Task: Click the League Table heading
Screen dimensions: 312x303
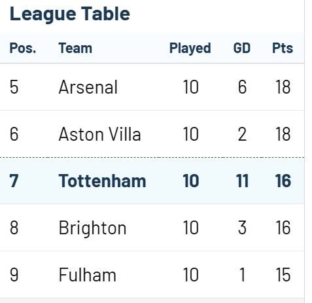Action: point(70,14)
